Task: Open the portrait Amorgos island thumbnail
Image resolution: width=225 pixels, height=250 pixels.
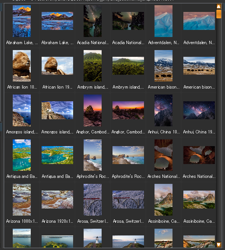Action: pyautogui.click(x=22, y=110)
